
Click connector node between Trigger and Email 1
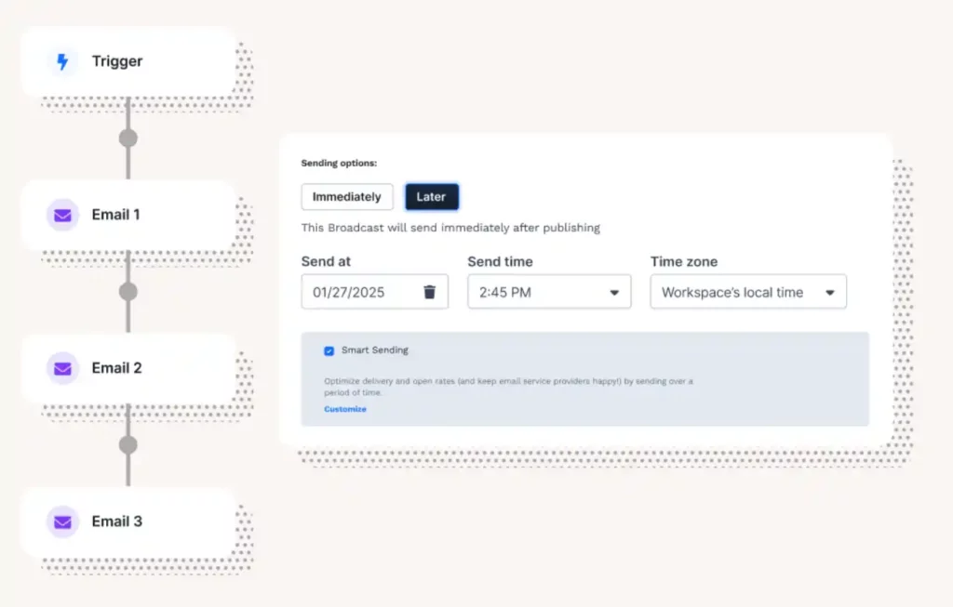[128, 139]
